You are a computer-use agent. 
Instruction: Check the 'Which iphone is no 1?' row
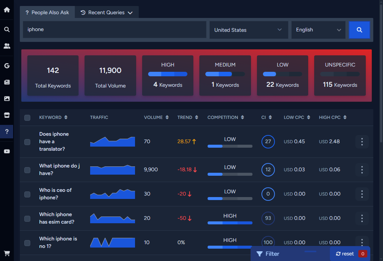27,243
